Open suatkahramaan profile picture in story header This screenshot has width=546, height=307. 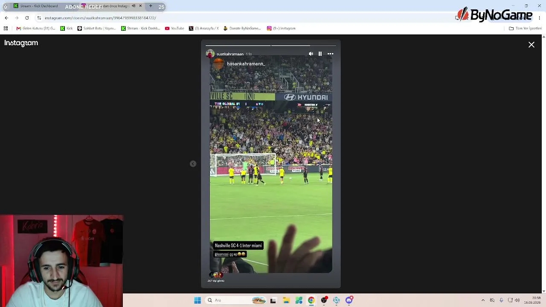[x=210, y=54]
